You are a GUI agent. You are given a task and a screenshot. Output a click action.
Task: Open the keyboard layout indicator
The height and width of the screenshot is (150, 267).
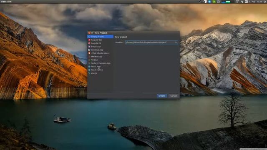[246, 2]
